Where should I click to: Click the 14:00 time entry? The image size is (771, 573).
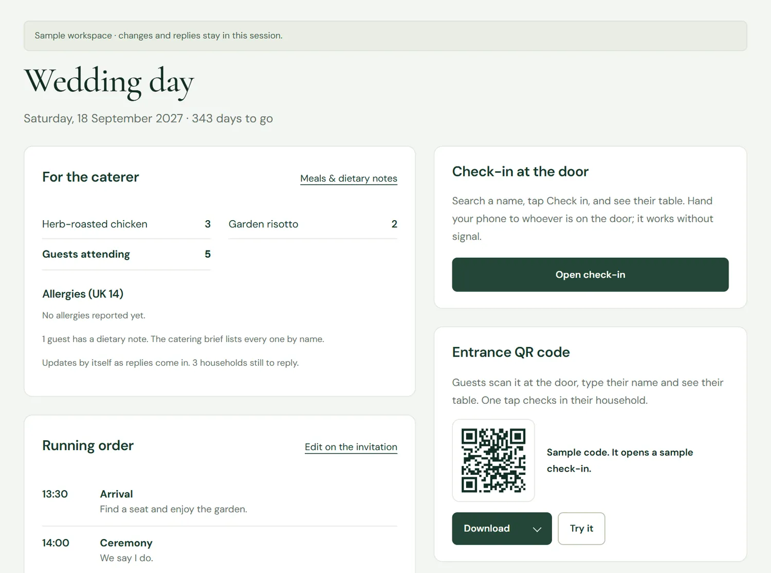[x=56, y=543]
